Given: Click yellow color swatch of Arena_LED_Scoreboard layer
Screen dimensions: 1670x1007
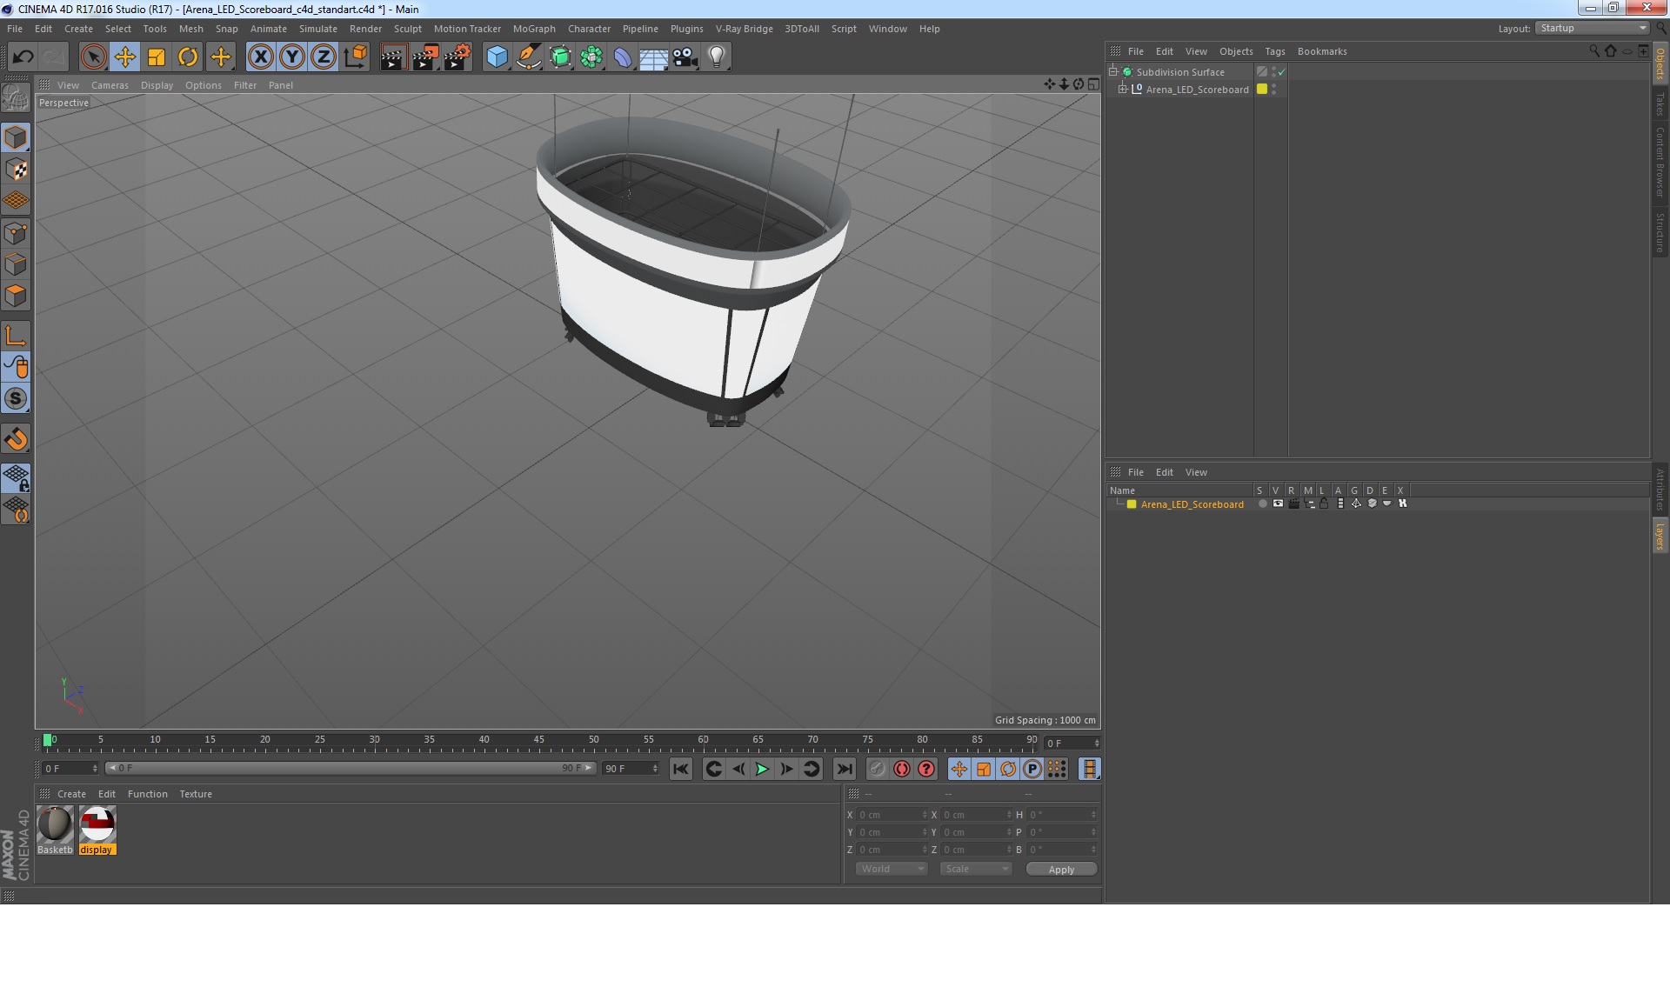Looking at the screenshot, I should (x=1132, y=504).
